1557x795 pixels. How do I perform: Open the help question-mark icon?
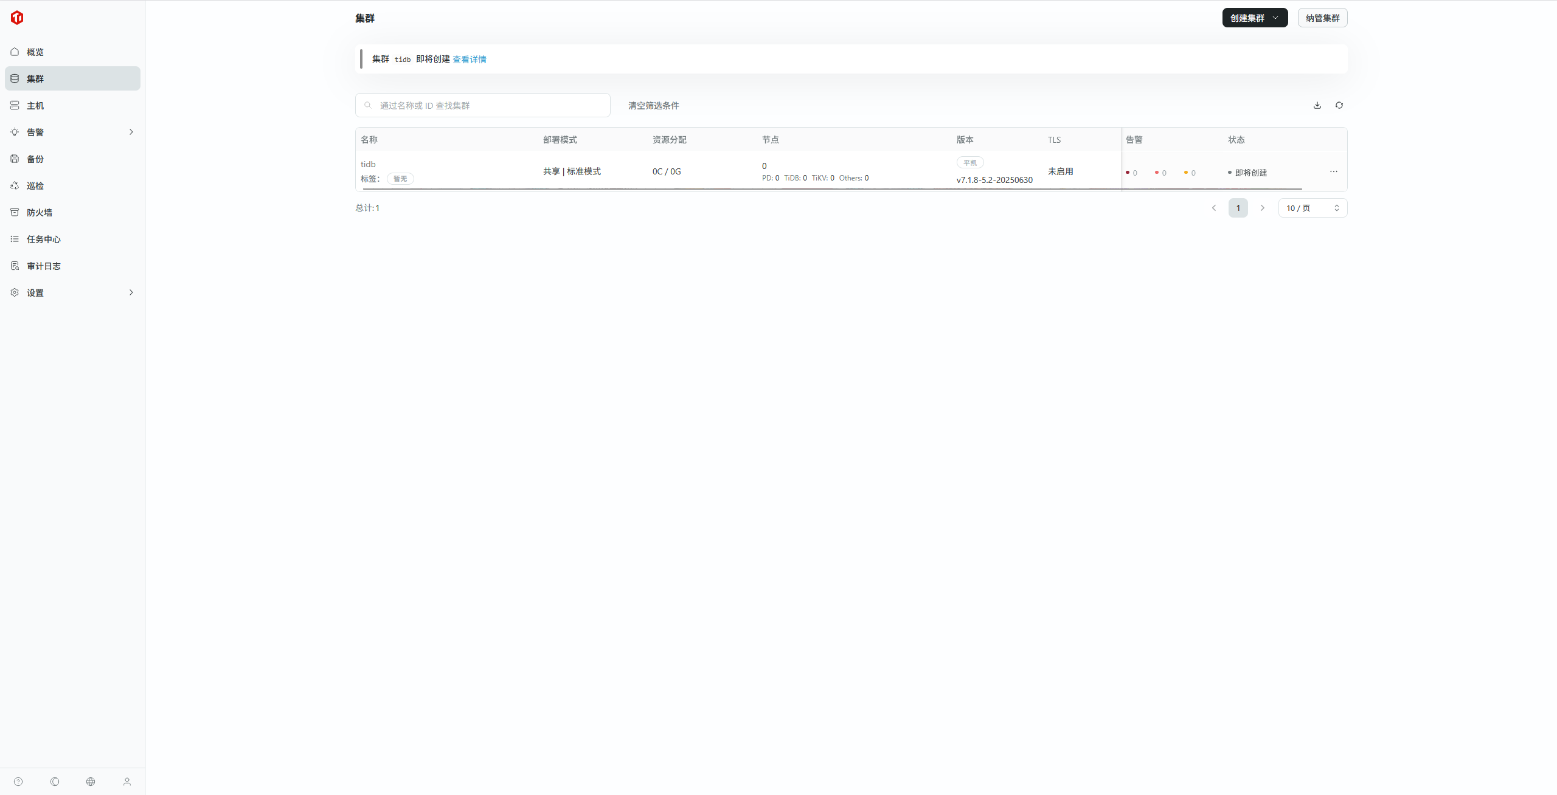click(18, 782)
